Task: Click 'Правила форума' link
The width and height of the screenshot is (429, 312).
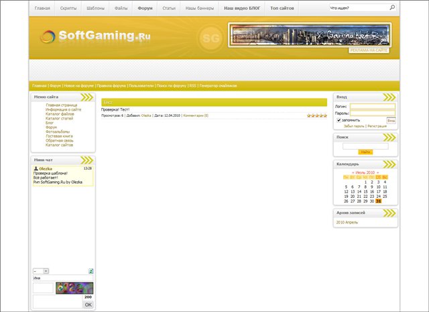Action: 111,86
